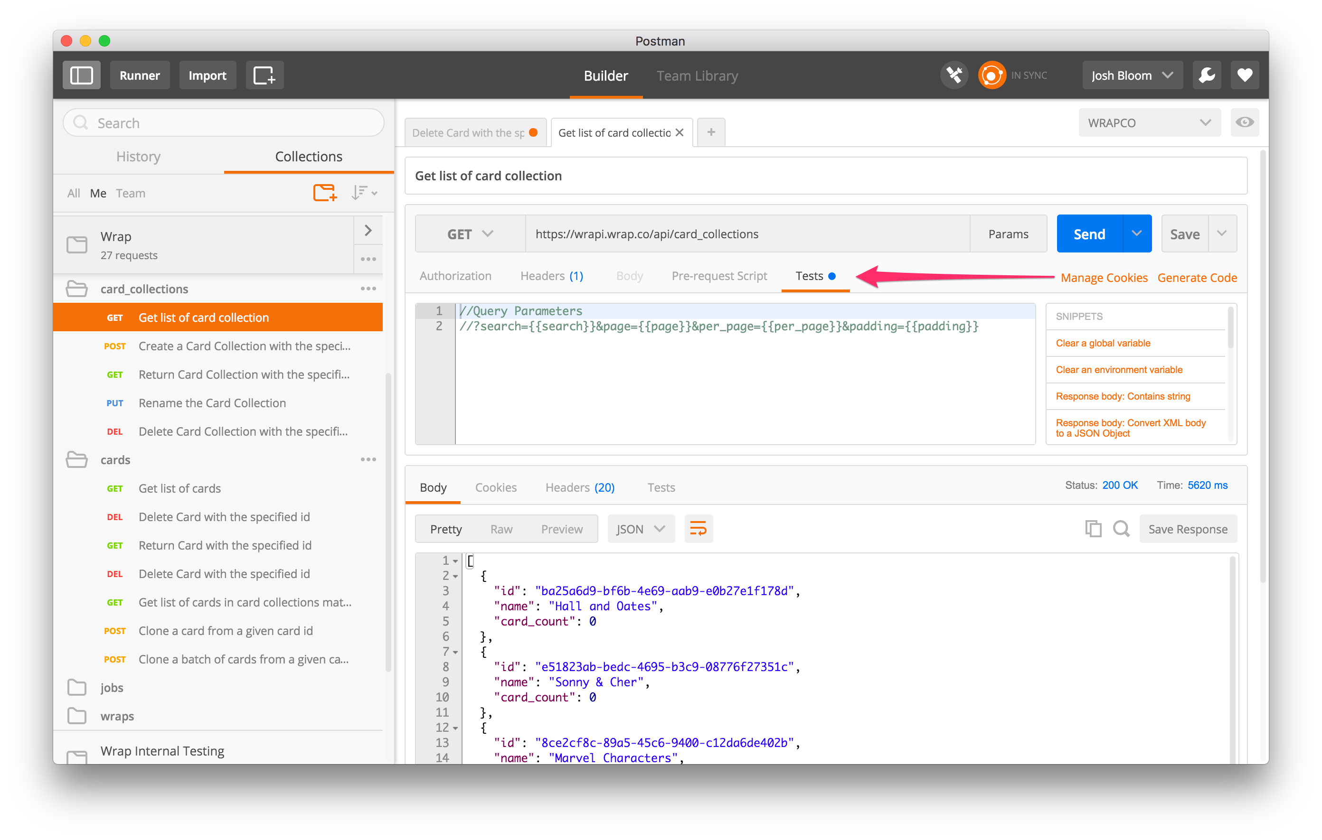Click Save Response button
The width and height of the screenshot is (1322, 840).
click(x=1188, y=528)
